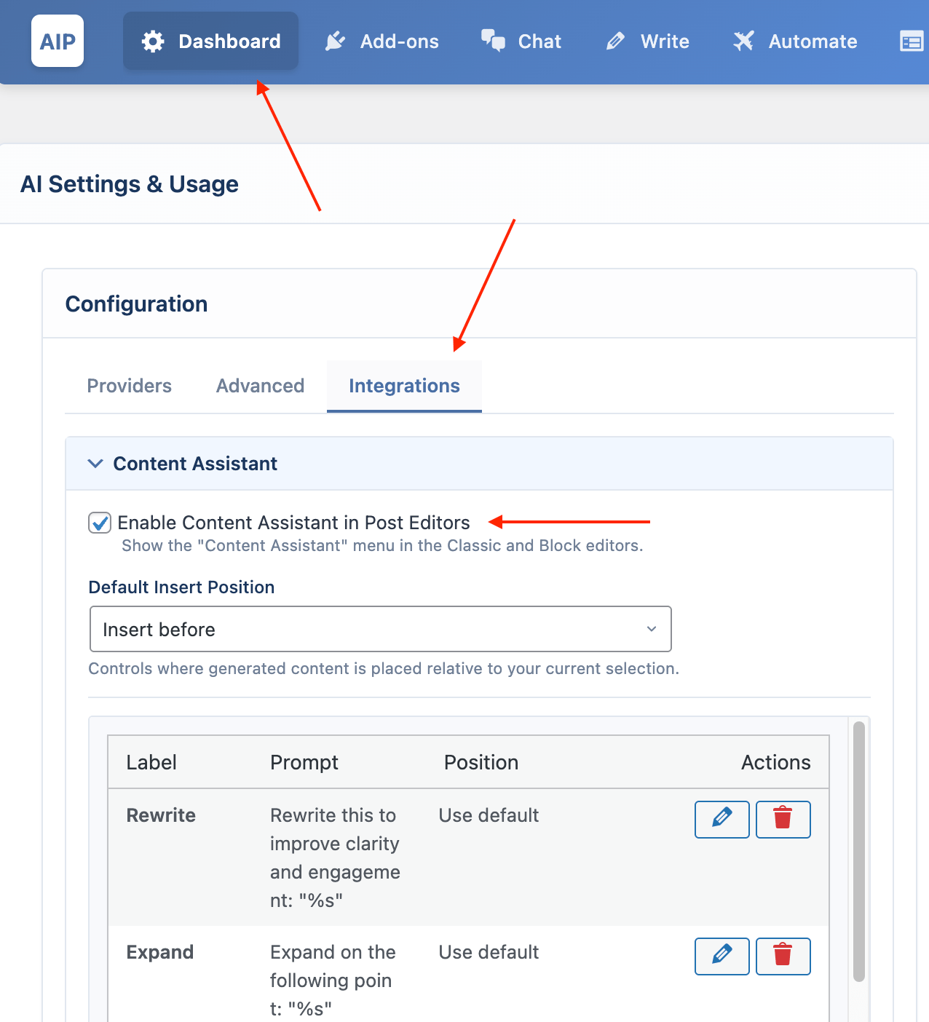
Task: Open Dashboard via the gear icon
Action: [153, 41]
